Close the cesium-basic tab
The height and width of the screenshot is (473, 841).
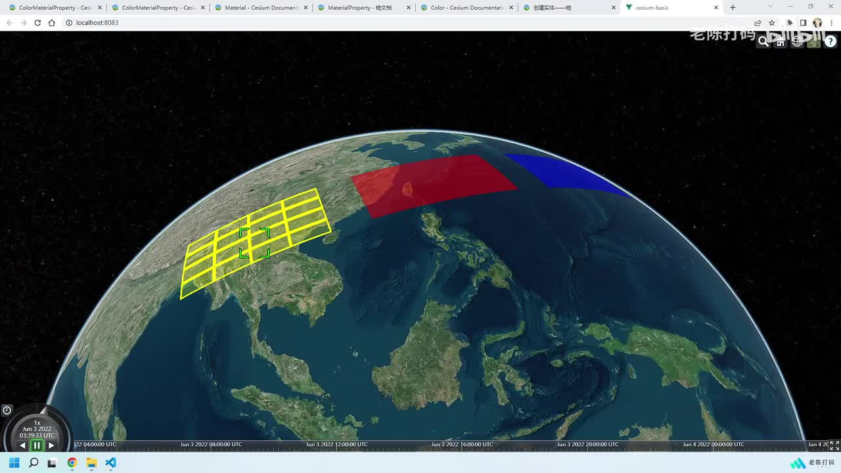coord(716,8)
